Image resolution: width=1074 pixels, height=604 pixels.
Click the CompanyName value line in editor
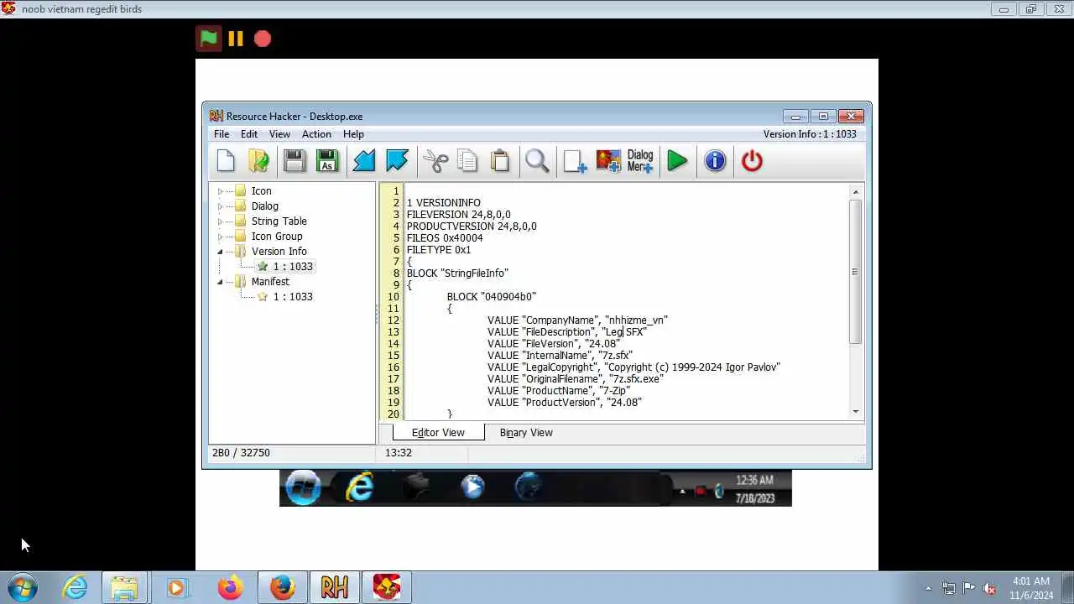[577, 320]
